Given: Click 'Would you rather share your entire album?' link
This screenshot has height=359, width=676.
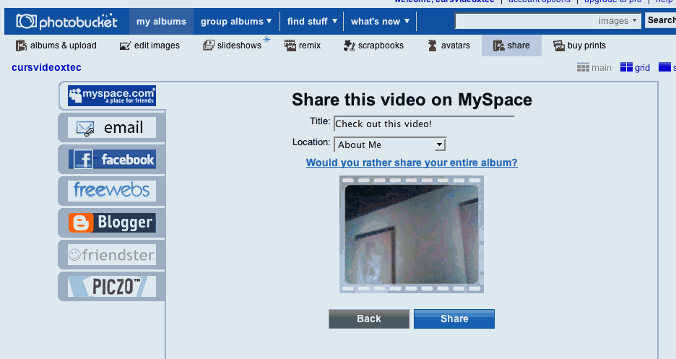Looking at the screenshot, I should coord(412,163).
